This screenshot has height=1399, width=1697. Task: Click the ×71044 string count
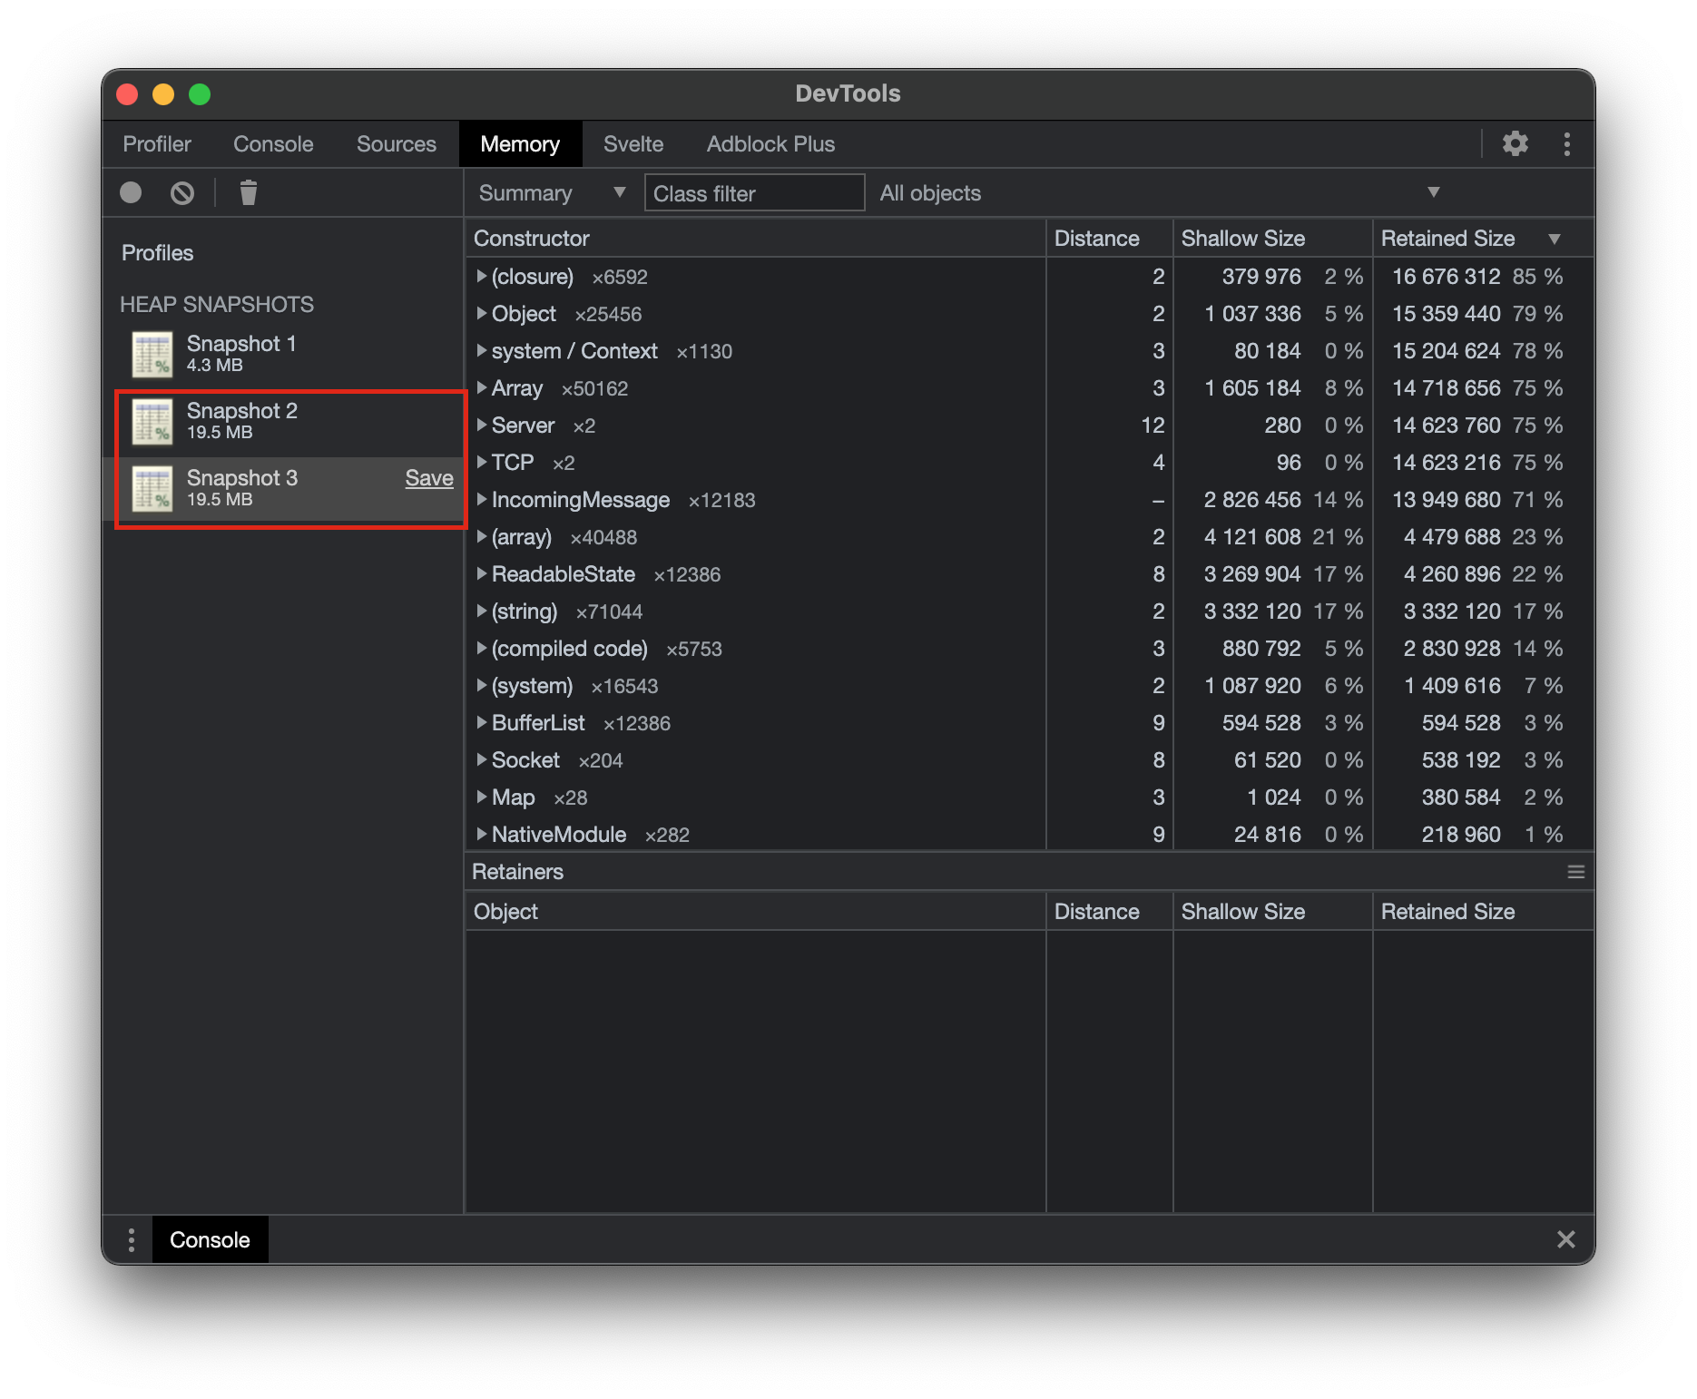click(609, 611)
